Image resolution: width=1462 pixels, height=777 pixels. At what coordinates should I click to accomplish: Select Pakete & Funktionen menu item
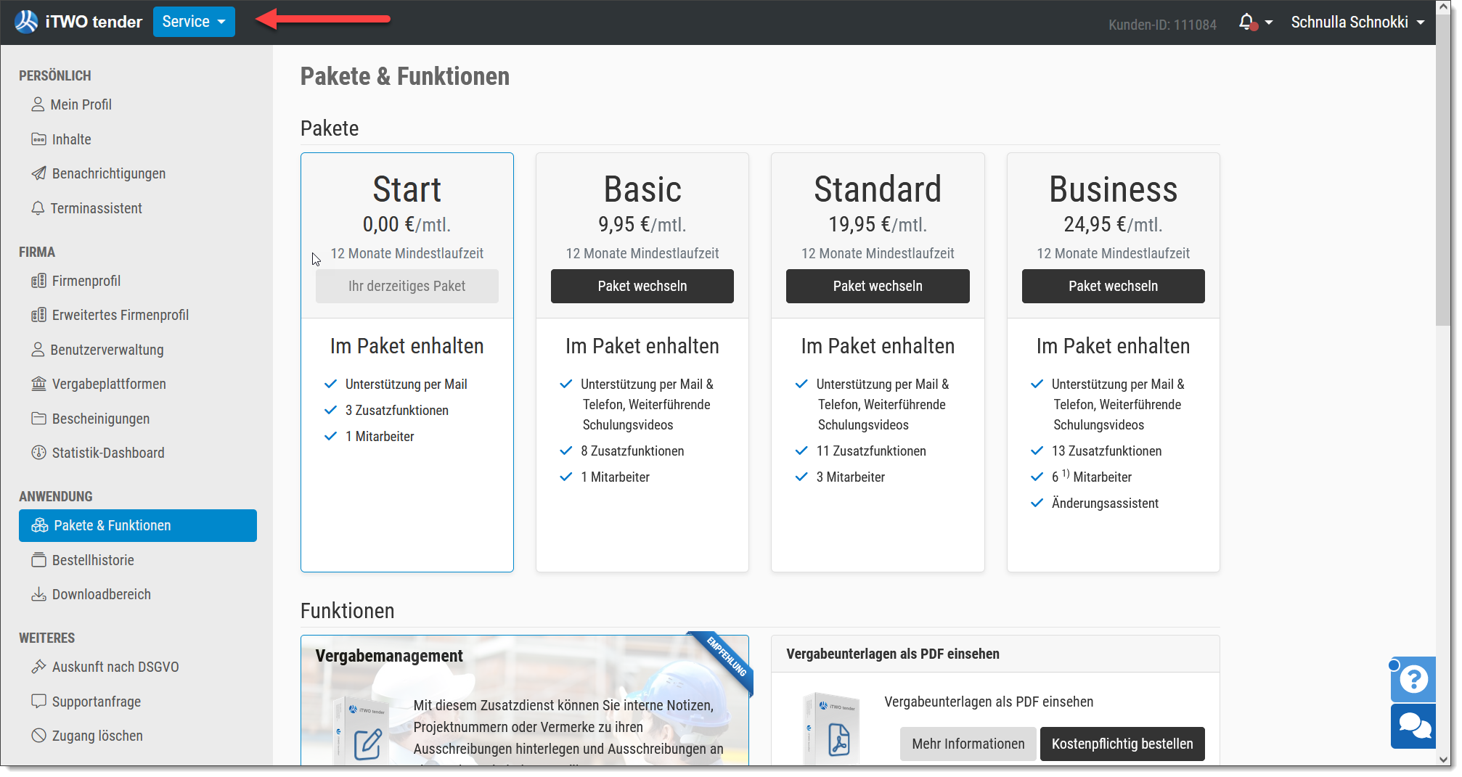click(138, 525)
